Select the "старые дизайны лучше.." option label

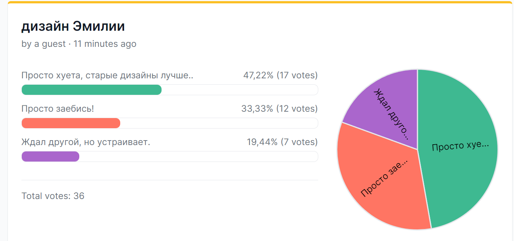tap(107, 75)
